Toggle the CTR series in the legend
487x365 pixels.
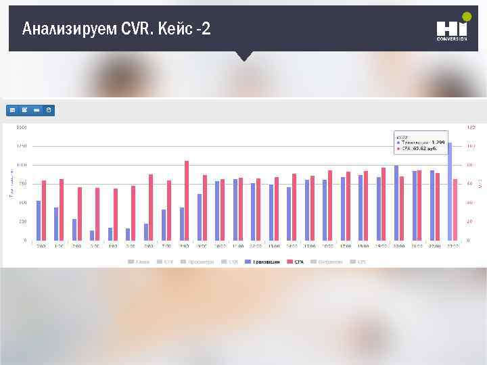tap(165, 262)
